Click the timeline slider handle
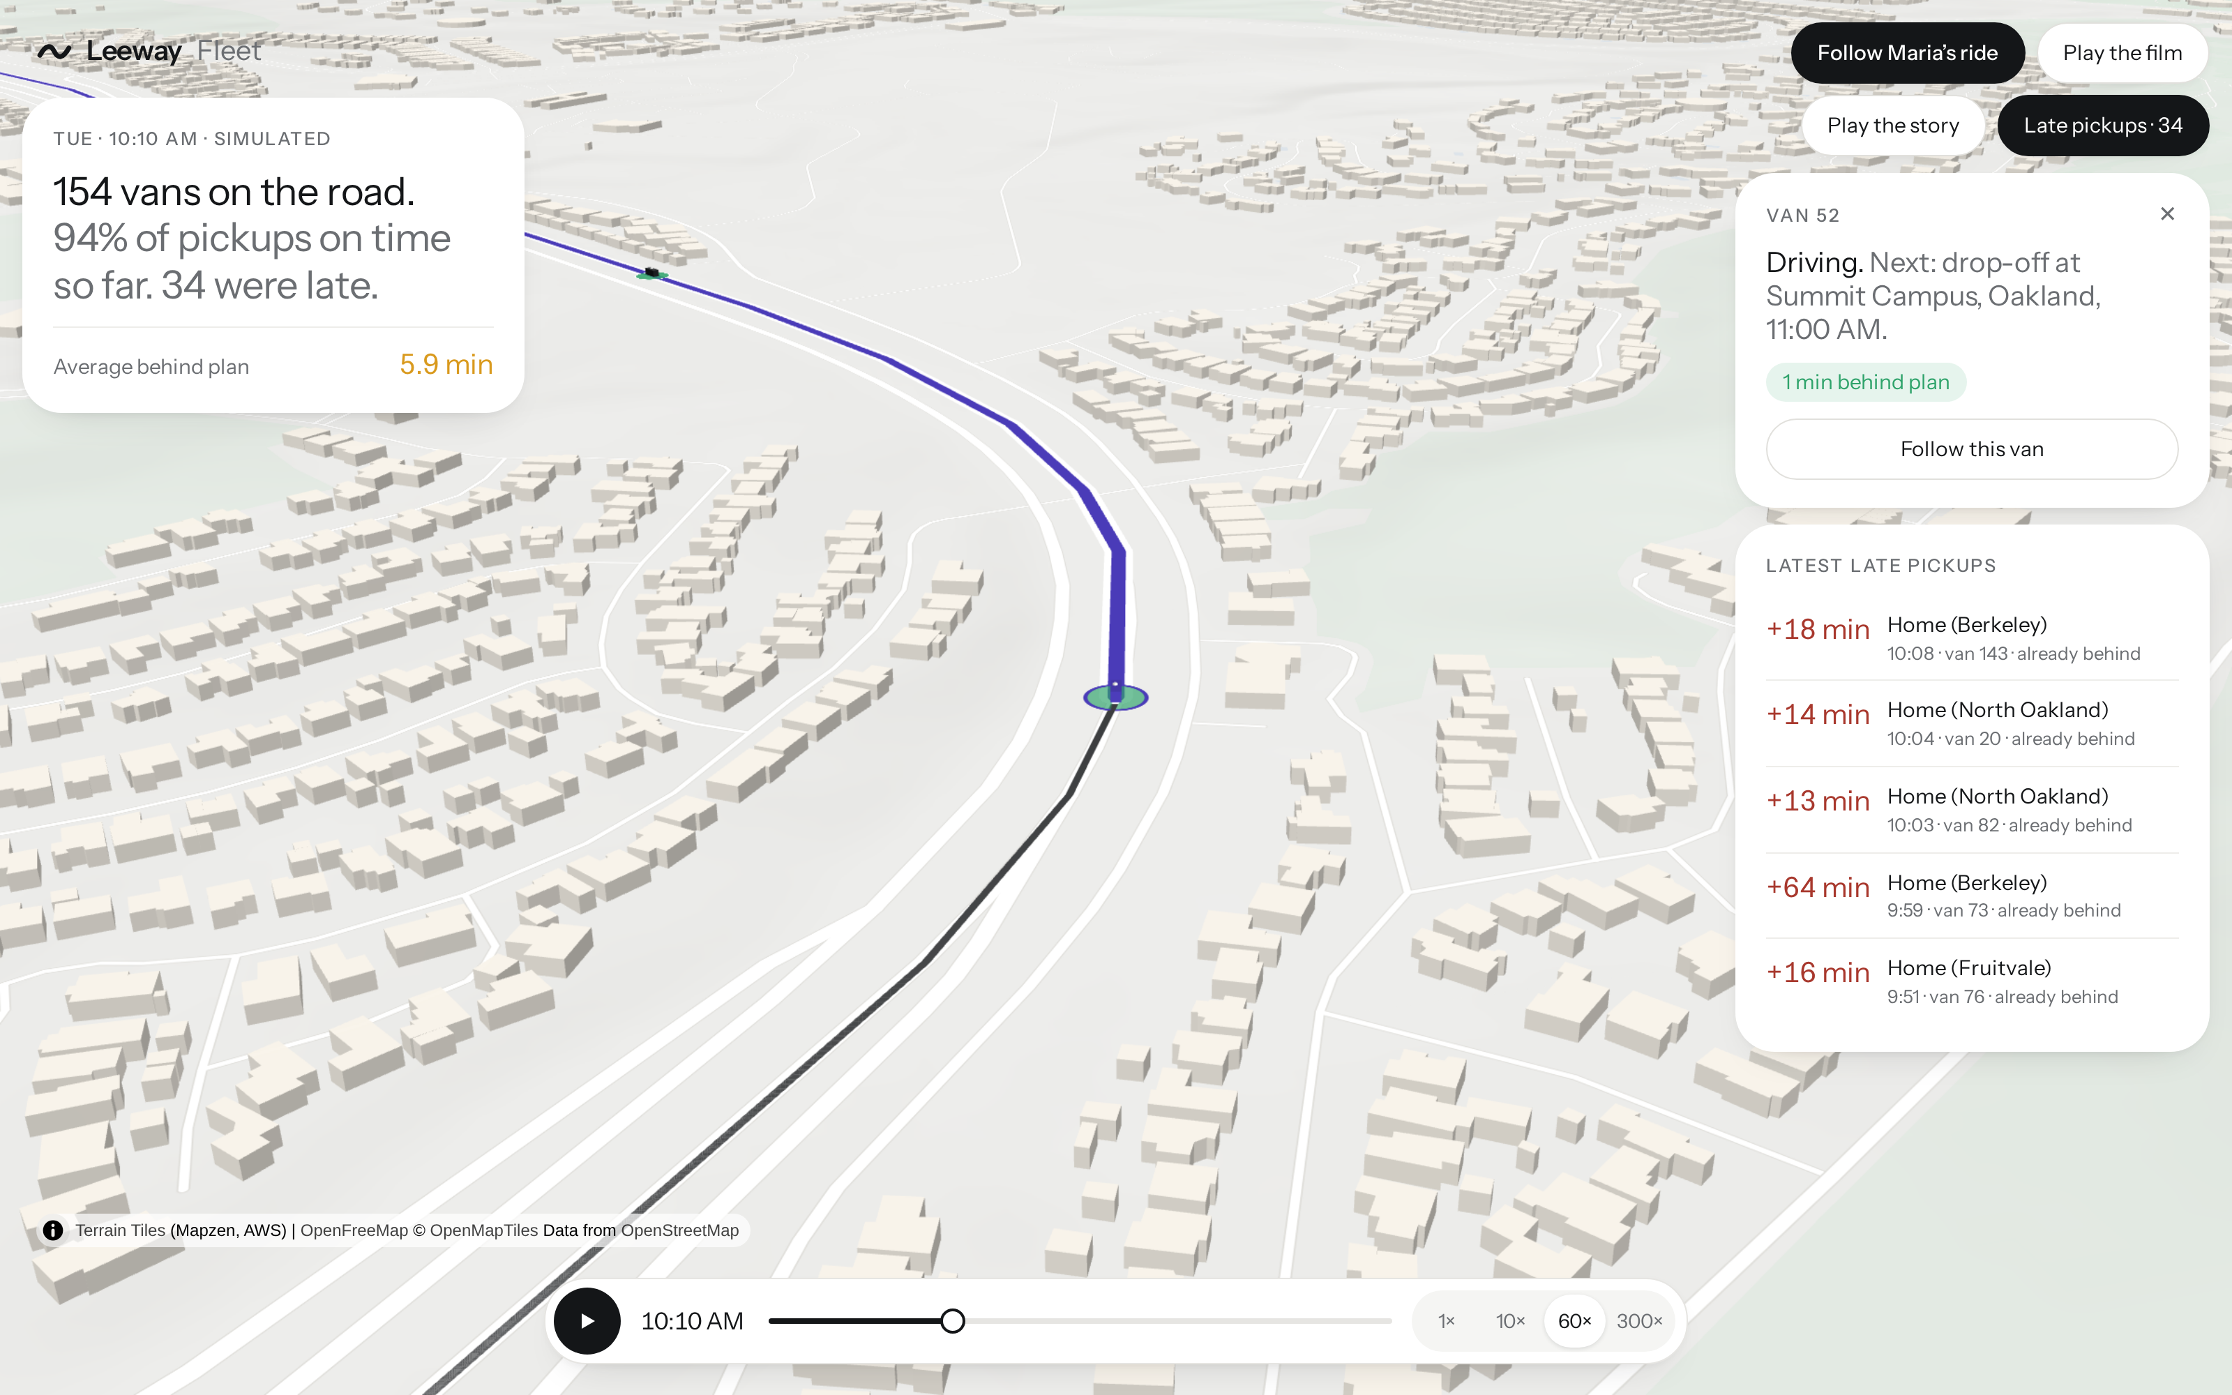The image size is (2232, 1395). point(953,1321)
